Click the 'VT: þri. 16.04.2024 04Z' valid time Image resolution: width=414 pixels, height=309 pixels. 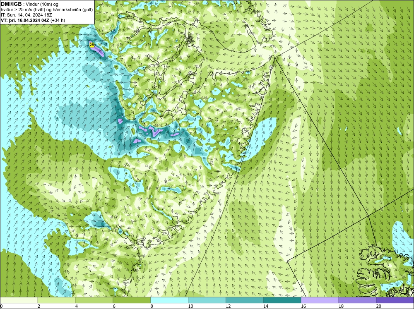pos(25,20)
